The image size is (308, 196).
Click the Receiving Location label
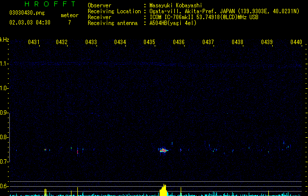pos(114,11)
